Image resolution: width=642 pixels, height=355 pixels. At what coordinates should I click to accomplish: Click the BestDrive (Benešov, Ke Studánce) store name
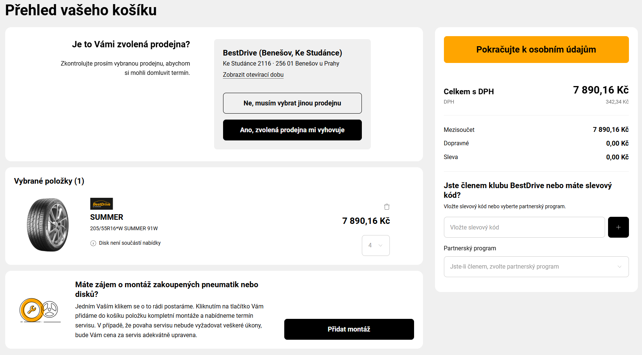(282, 53)
